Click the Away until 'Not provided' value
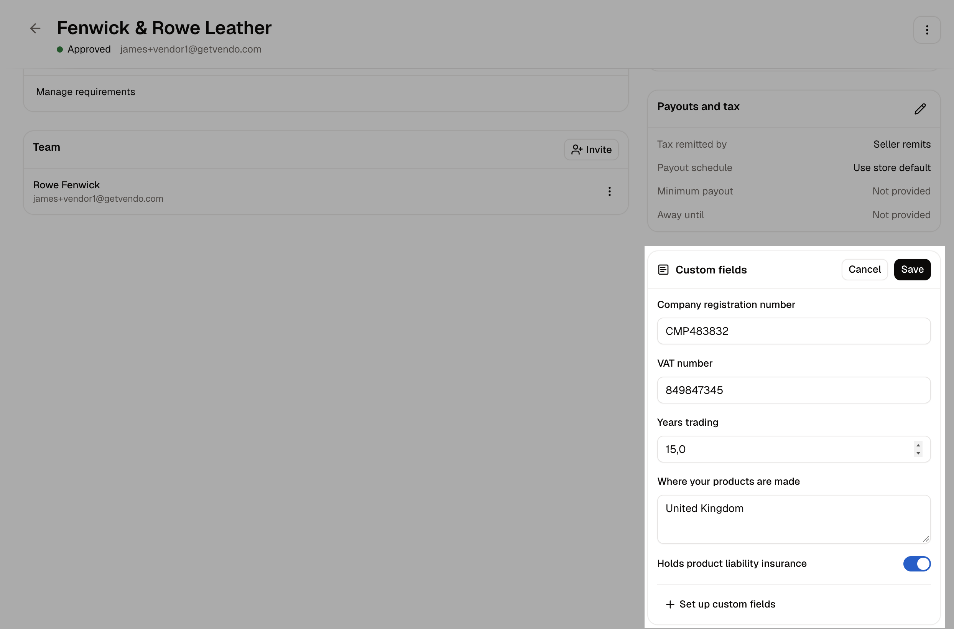The image size is (954, 629). coord(901,215)
